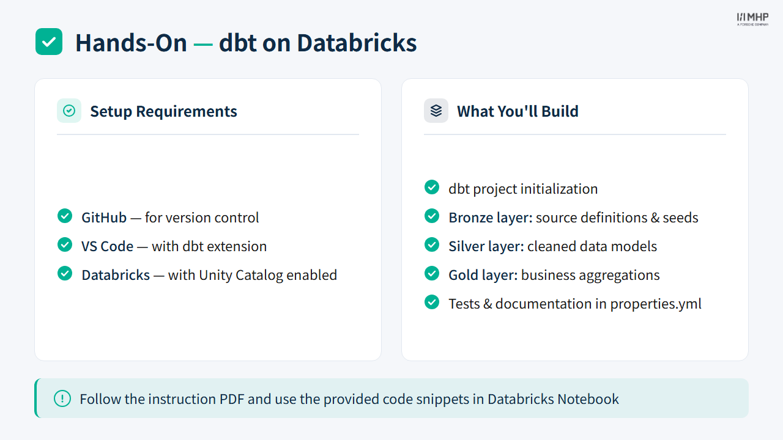Image resolution: width=783 pixels, height=440 pixels.
Task: Click 'Silver layer: cleaned data models' text
Action: tap(552, 246)
